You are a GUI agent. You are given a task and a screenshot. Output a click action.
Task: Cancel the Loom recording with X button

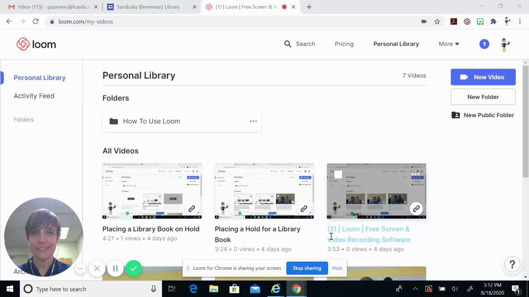coord(97,269)
